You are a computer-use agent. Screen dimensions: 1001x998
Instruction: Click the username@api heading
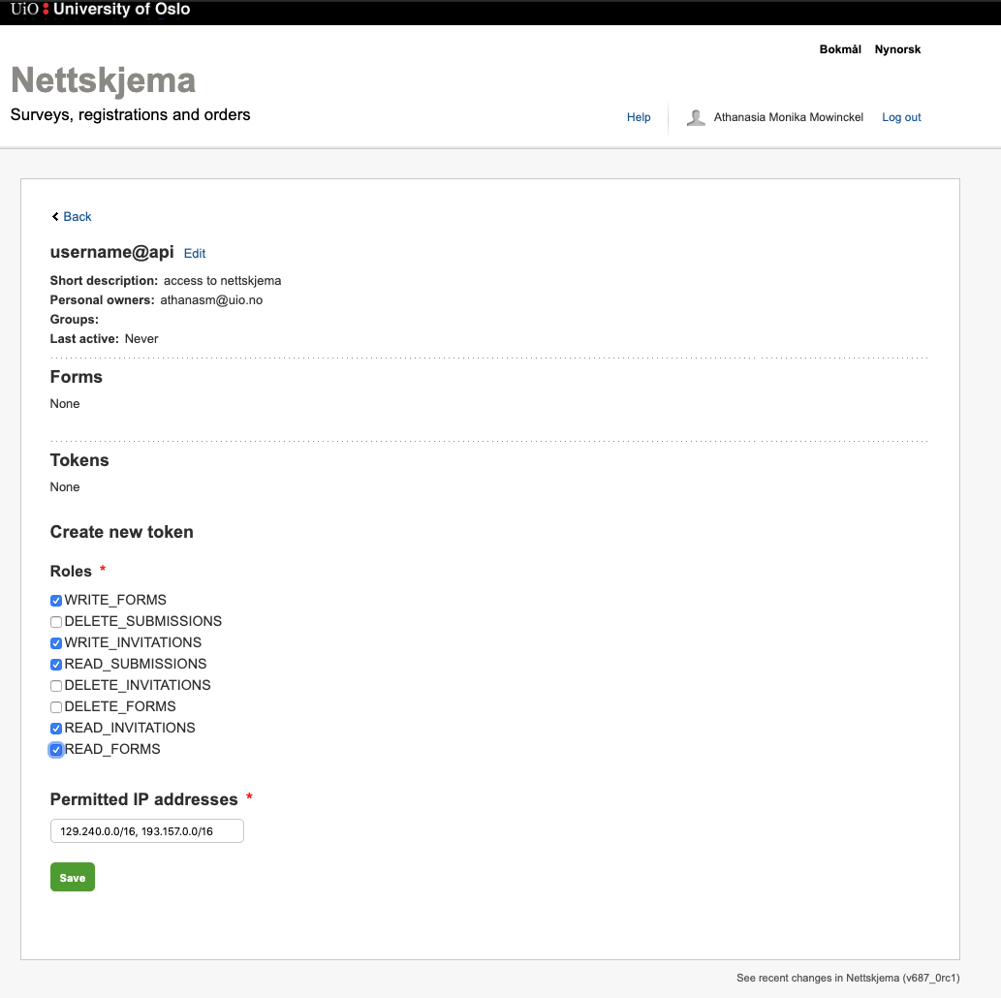point(111,252)
